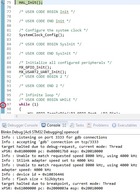Click the MX_GPIO_Init() call in the editor

tap(35, 67)
